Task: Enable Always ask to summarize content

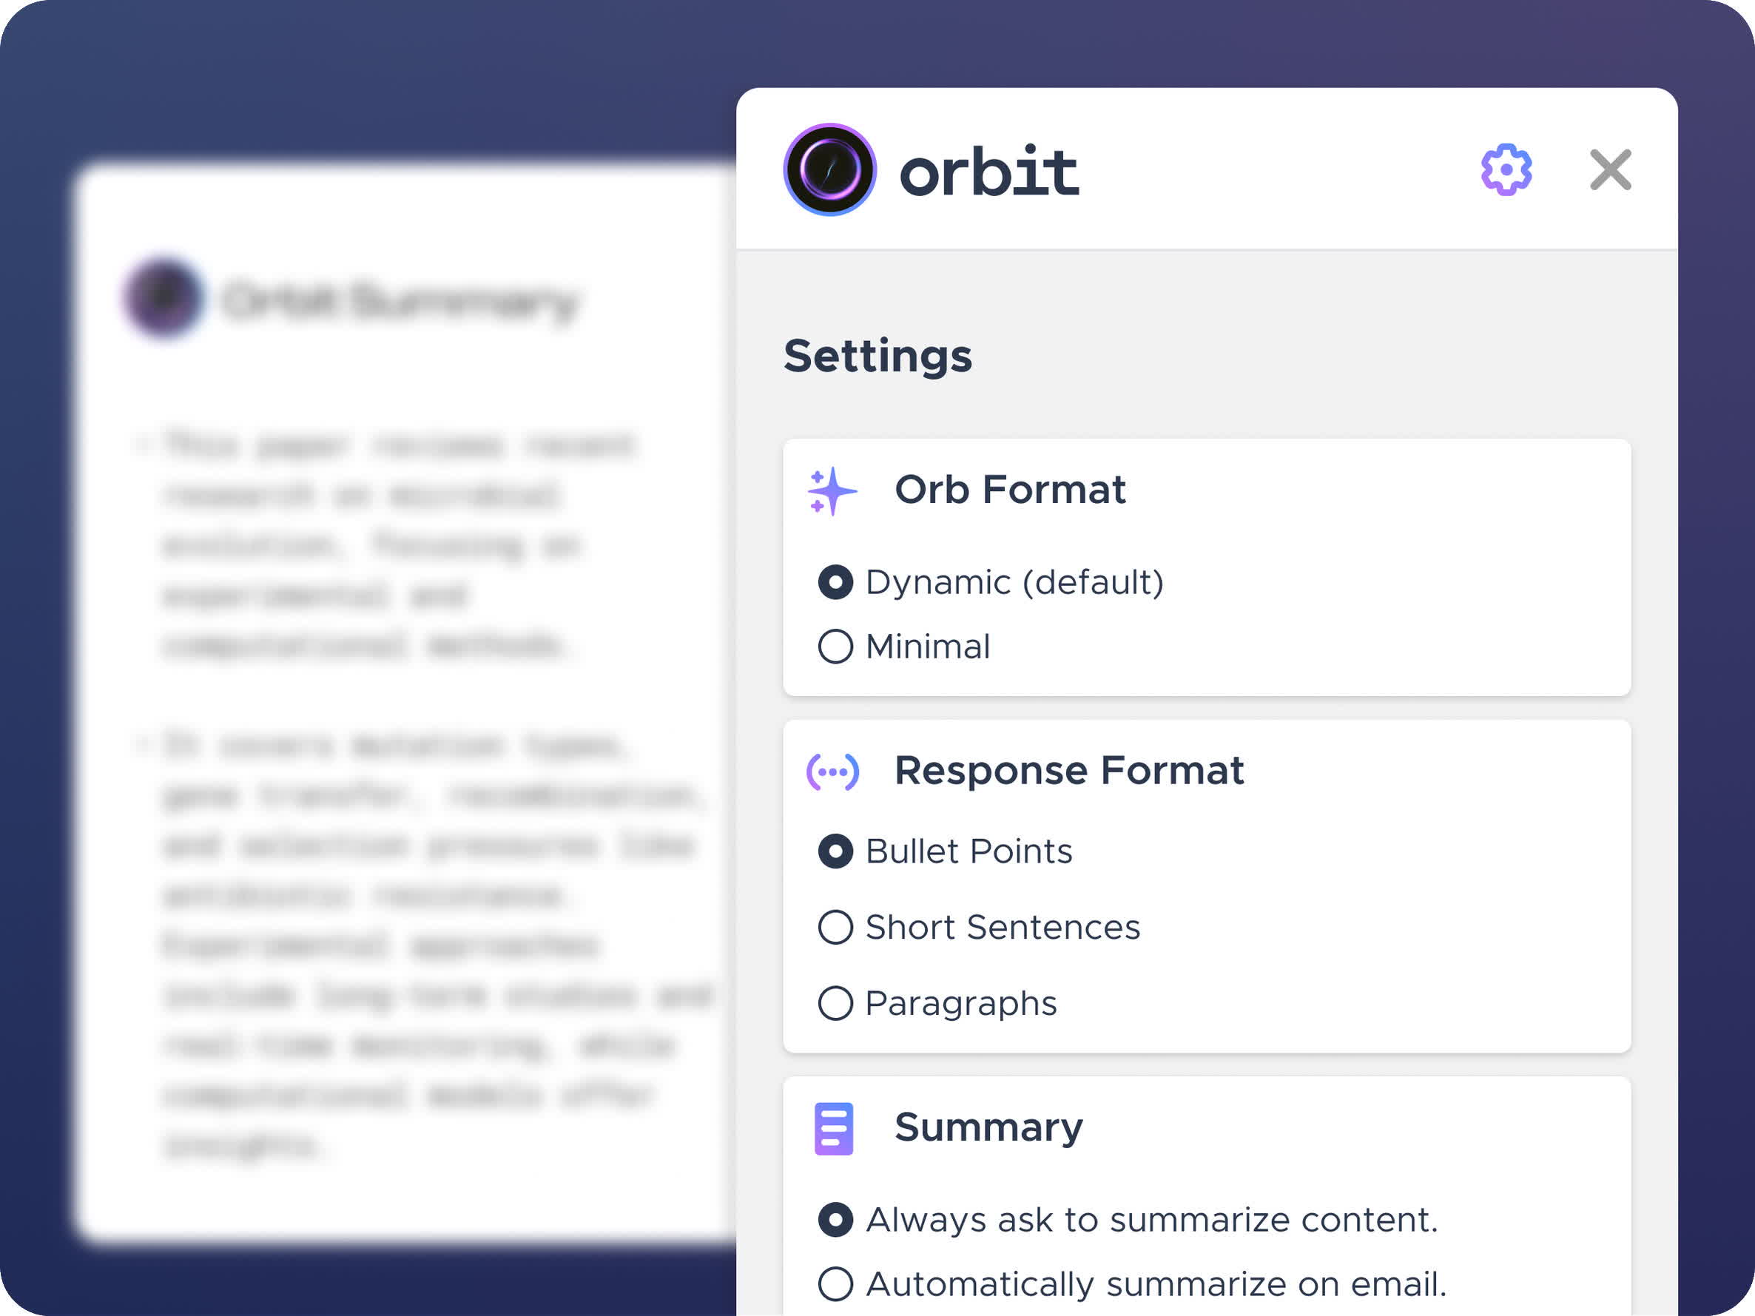Action: point(835,1220)
